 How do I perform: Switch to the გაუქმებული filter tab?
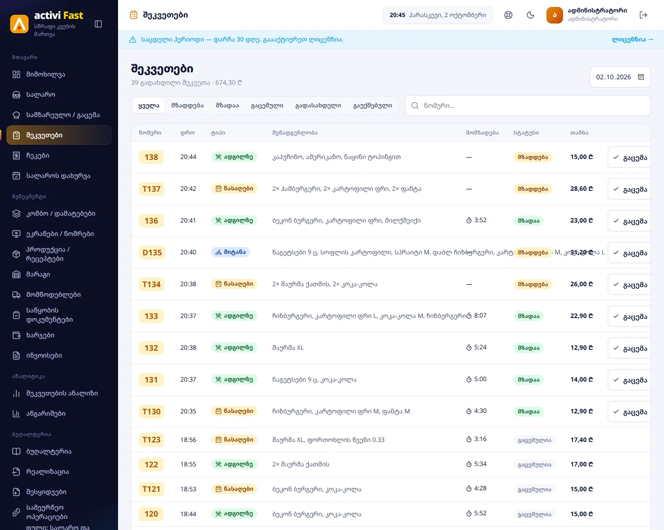click(x=373, y=106)
